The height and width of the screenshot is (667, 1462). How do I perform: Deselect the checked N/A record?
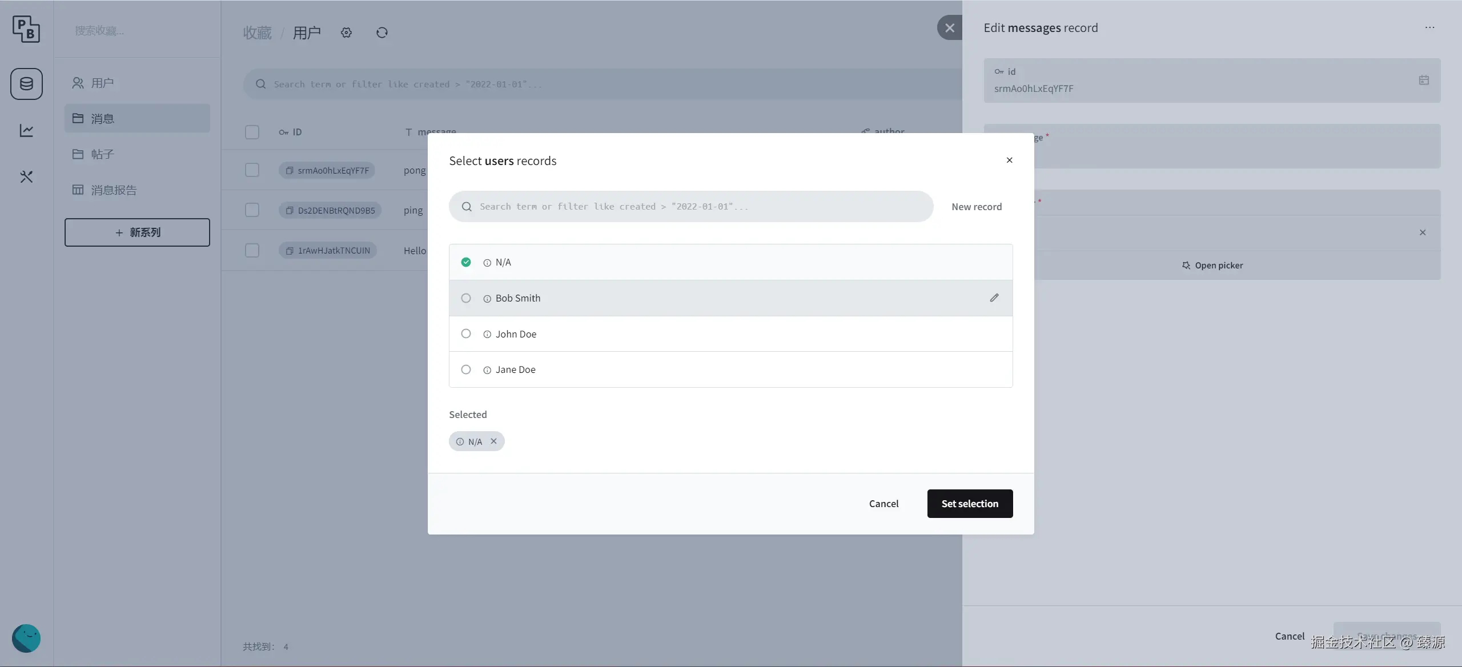click(466, 262)
